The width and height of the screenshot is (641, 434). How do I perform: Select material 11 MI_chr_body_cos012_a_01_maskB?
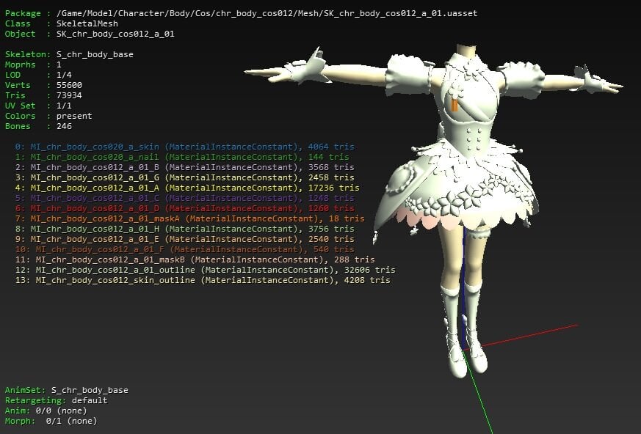195,260
